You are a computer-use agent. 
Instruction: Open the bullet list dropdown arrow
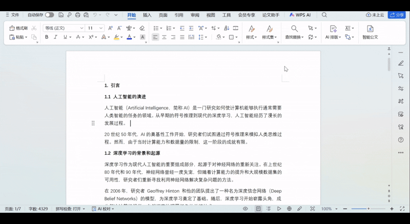click(x=161, y=28)
